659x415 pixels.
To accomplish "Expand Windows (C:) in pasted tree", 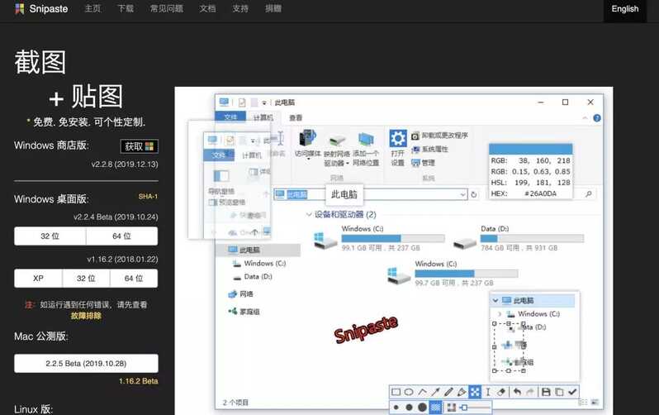I will click(x=500, y=314).
